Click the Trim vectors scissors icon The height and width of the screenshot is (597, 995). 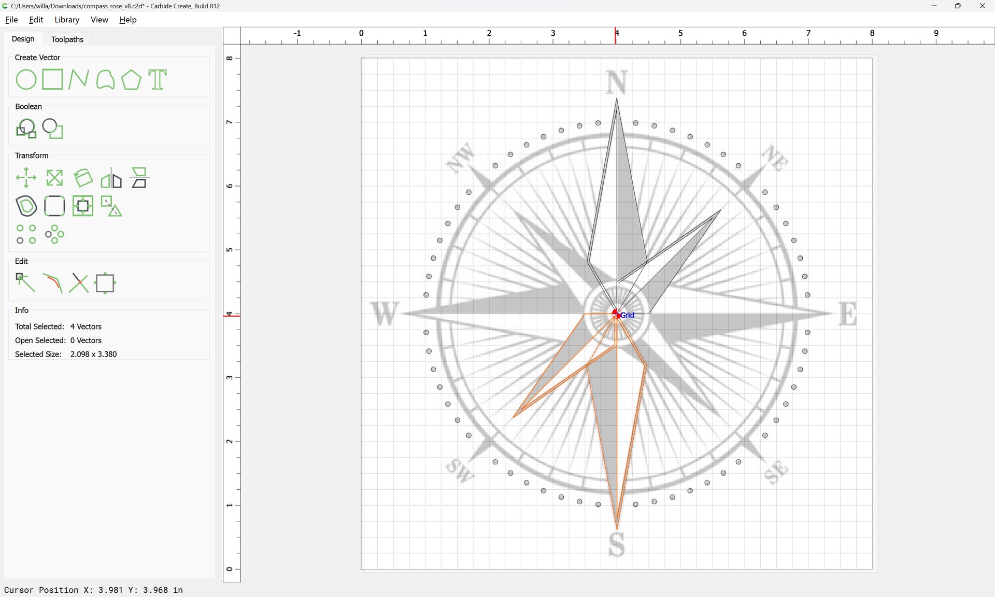[79, 283]
